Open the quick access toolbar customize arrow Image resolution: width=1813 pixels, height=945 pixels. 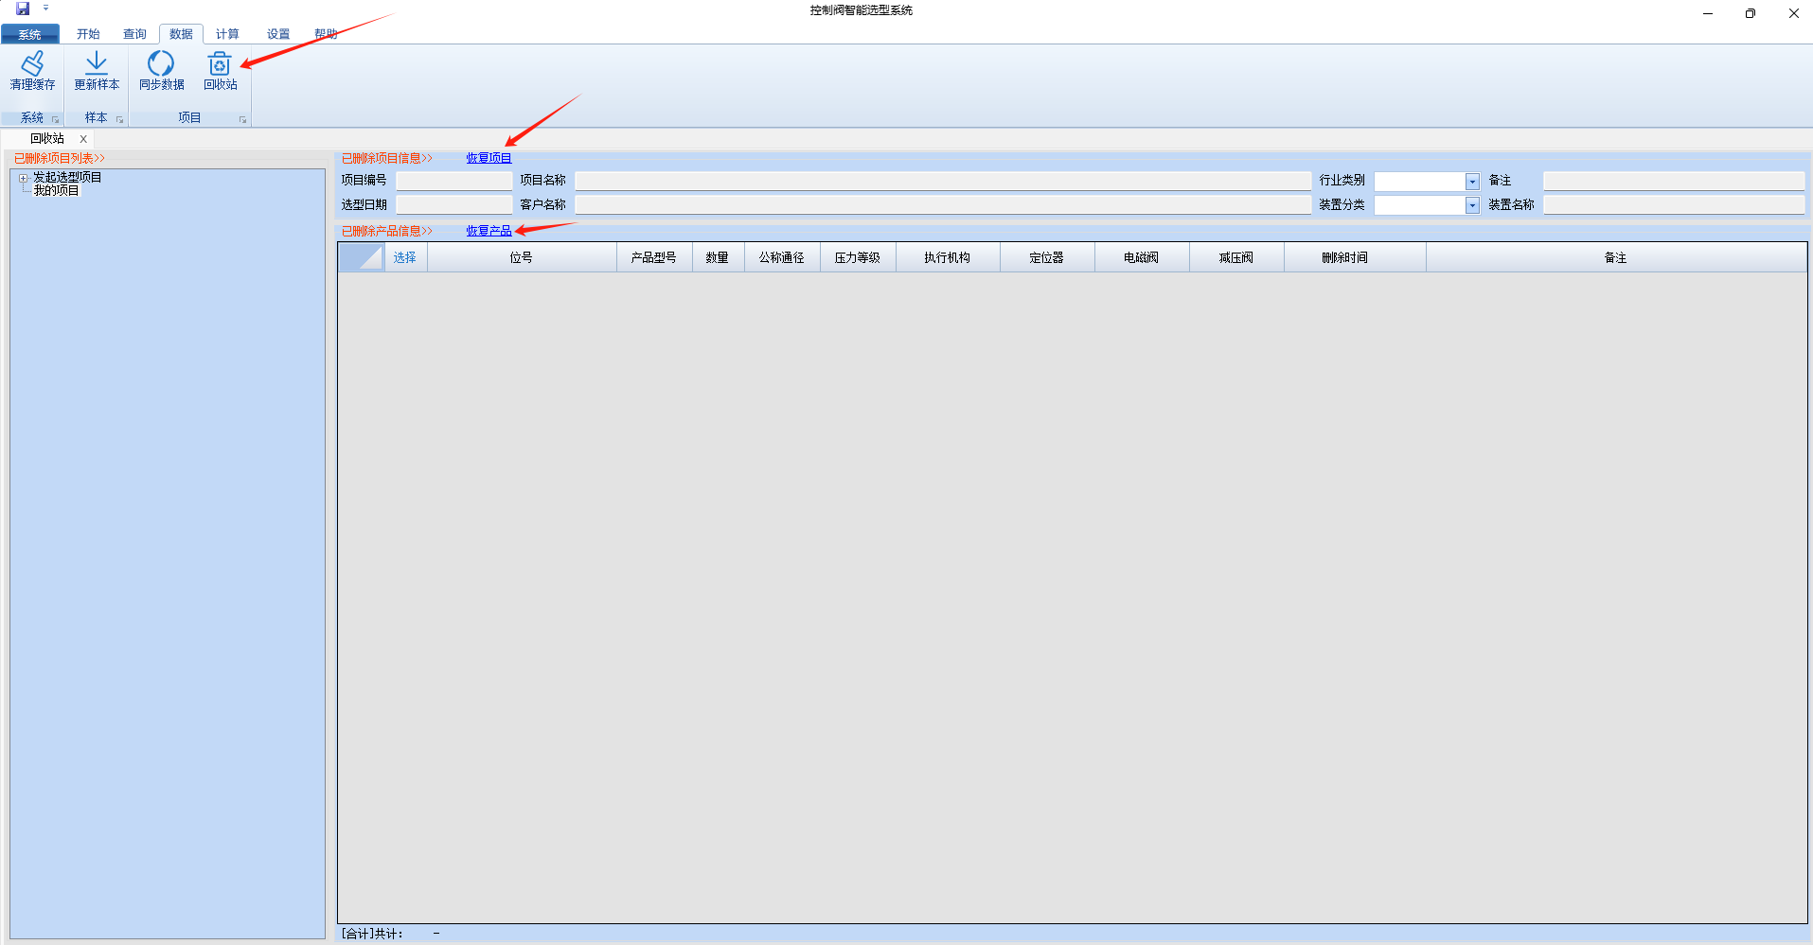(45, 9)
